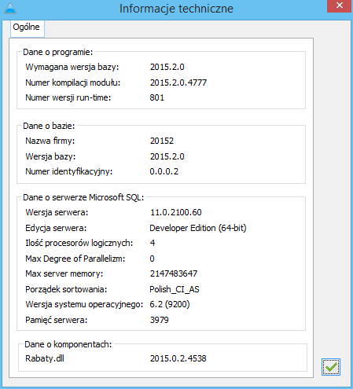The width and height of the screenshot is (353, 389).
Task: Click the Numer identyfikacyjny value 0.0.0.2
Action: pos(164,171)
